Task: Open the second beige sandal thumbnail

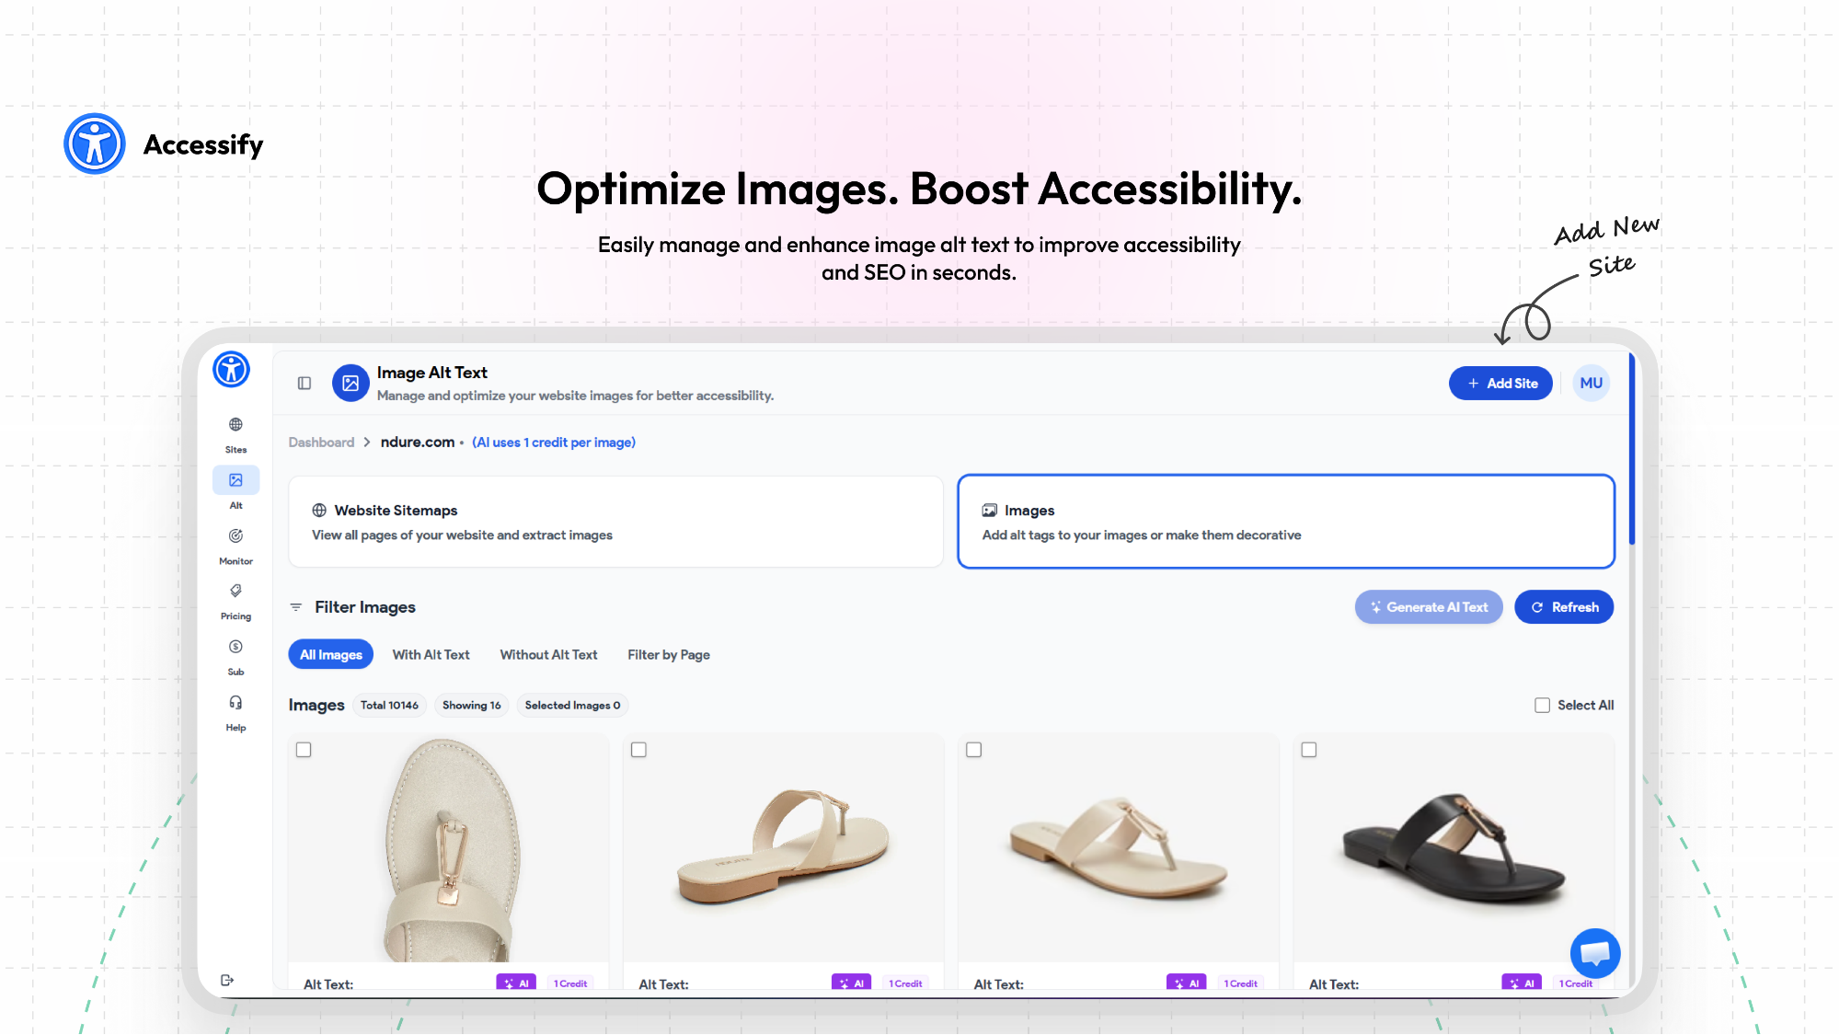Action: (784, 848)
